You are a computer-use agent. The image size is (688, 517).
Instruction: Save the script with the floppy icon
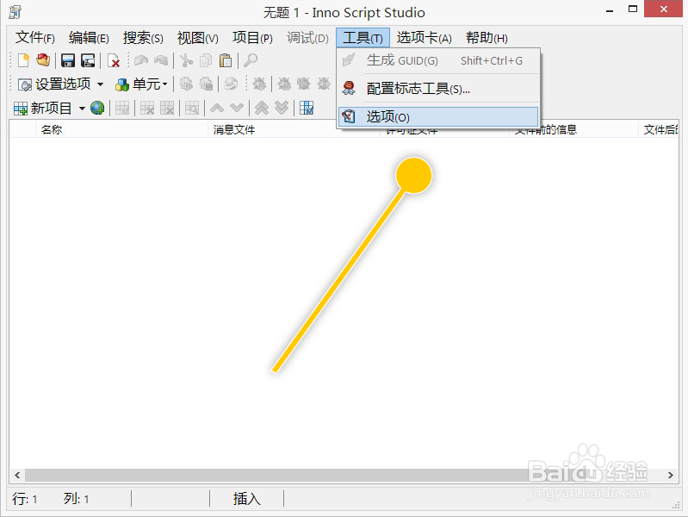(67, 60)
